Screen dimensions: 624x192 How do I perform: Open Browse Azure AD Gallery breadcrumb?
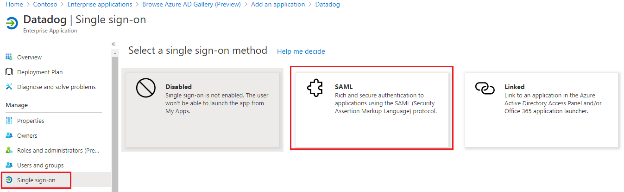point(191,4)
